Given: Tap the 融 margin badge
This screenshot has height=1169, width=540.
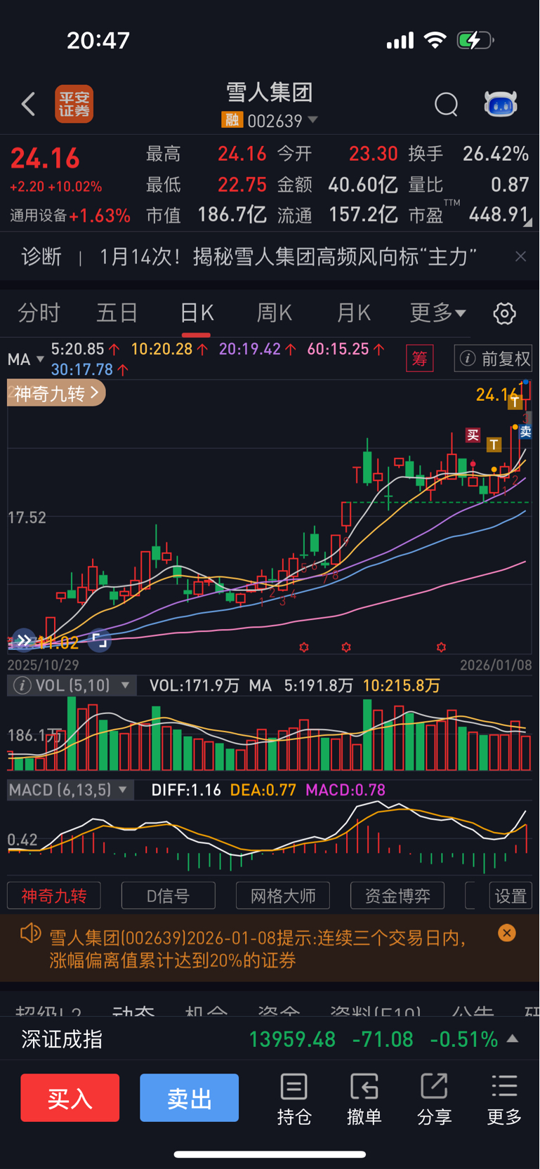Looking at the screenshot, I should [x=232, y=121].
